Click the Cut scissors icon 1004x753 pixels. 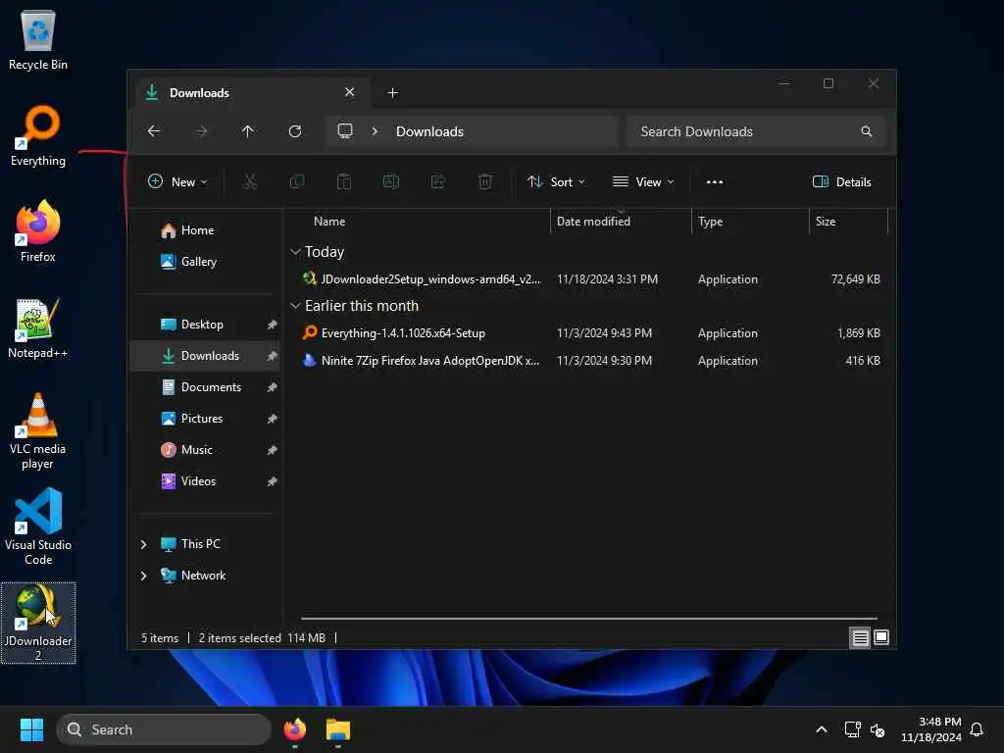click(250, 181)
